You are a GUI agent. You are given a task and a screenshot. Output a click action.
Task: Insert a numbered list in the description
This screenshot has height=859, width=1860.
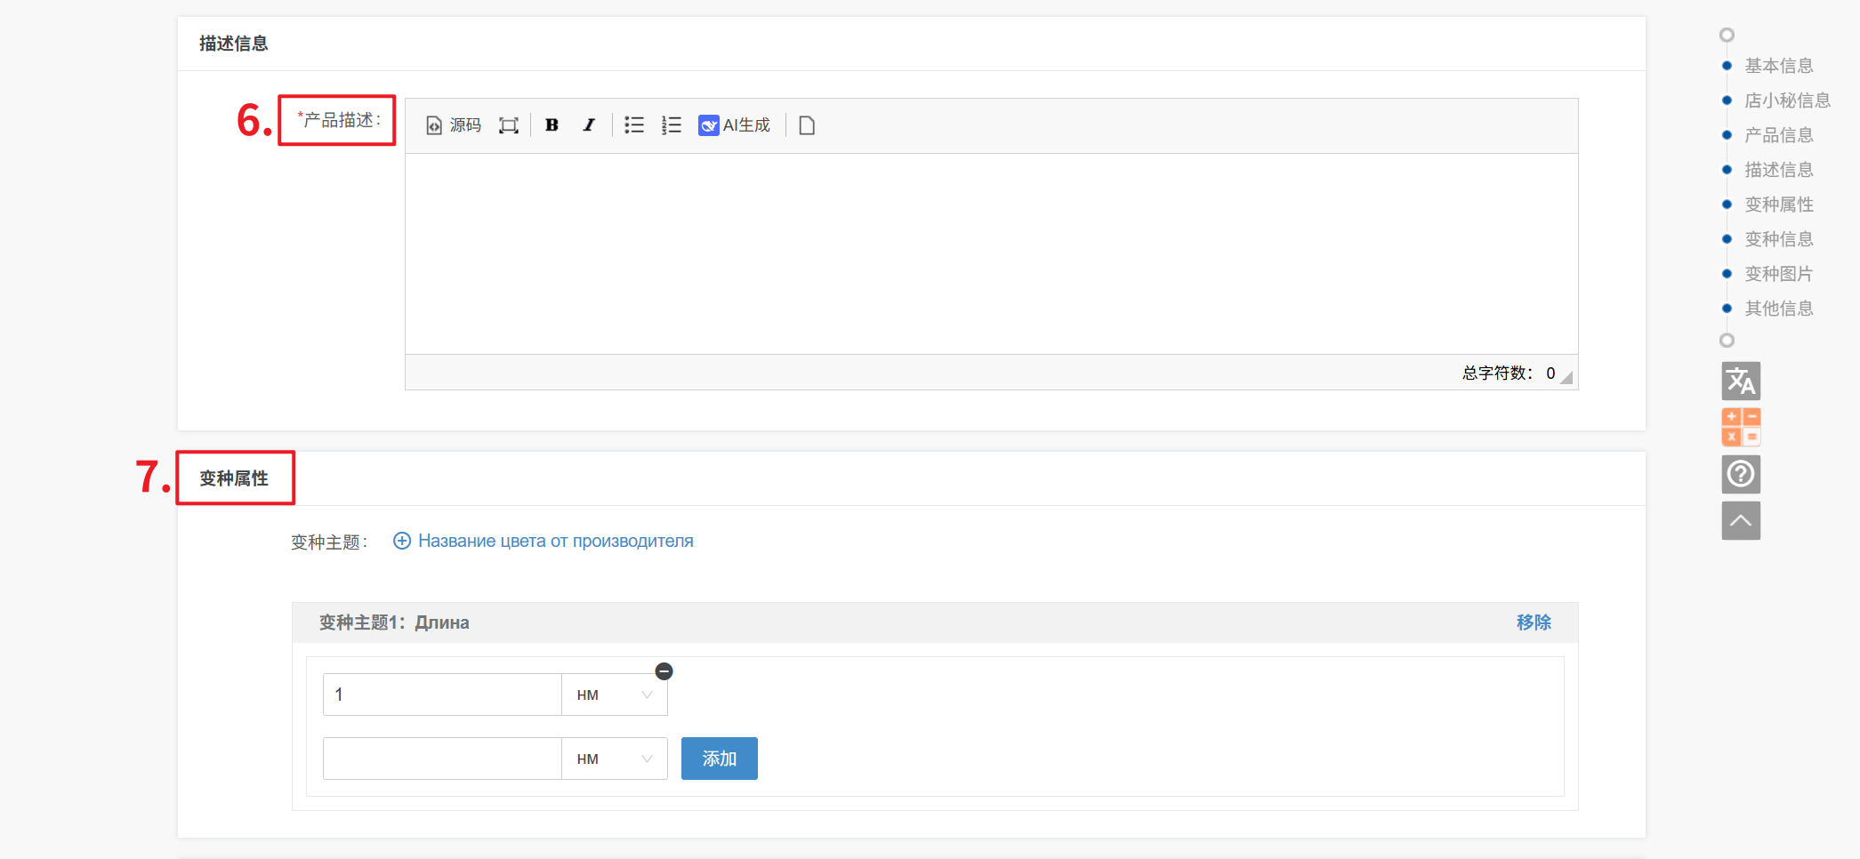click(x=671, y=125)
